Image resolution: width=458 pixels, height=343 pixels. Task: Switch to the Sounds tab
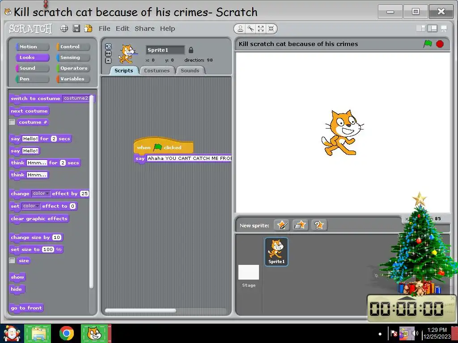pyautogui.click(x=190, y=71)
